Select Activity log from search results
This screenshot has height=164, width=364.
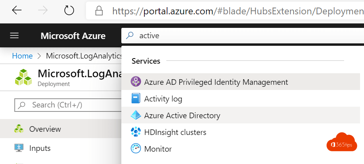click(x=163, y=99)
